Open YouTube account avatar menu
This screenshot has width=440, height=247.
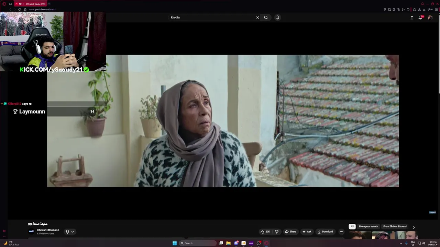point(430,17)
